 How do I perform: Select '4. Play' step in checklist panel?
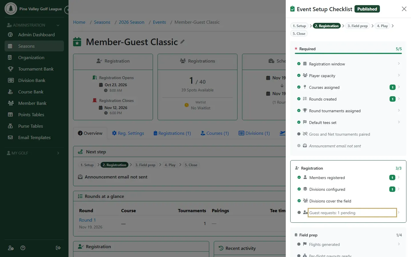click(382, 26)
